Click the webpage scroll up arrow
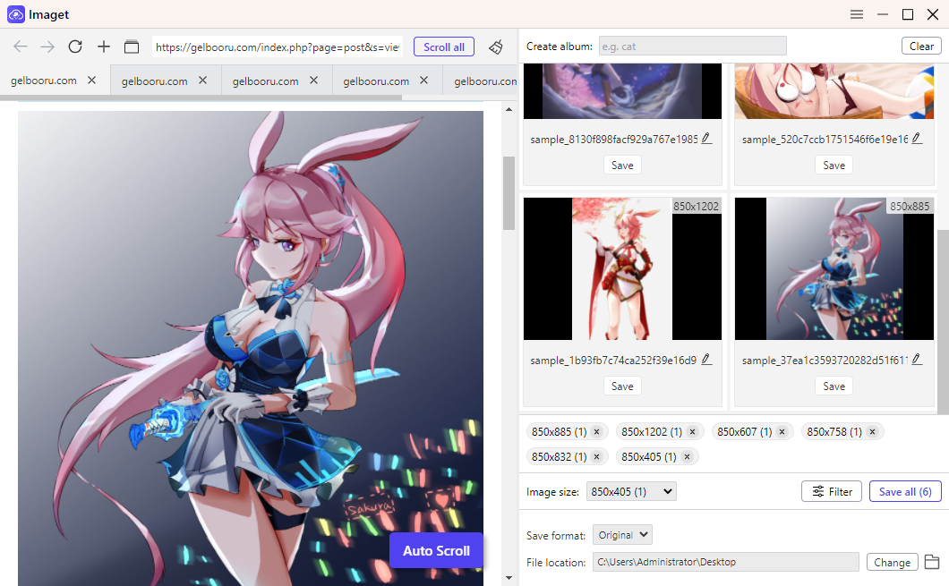The width and height of the screenshot is (949, 586). pyautogui.click(x=509, y=109)
